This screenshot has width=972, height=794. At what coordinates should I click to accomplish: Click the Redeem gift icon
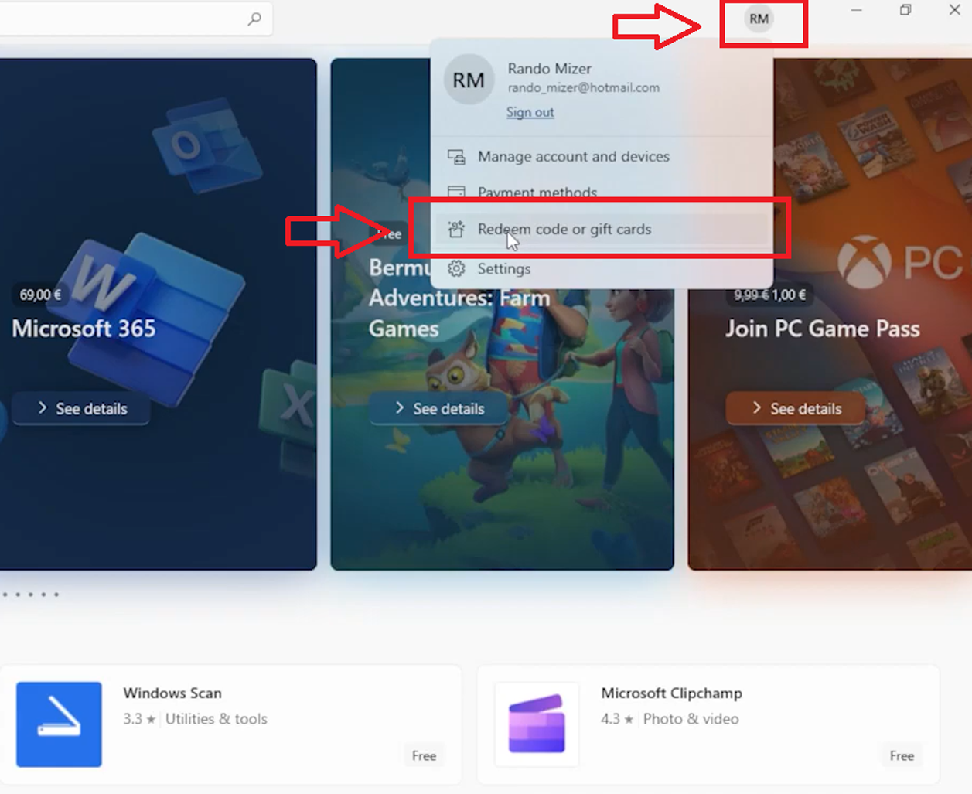tap(456, 229)
